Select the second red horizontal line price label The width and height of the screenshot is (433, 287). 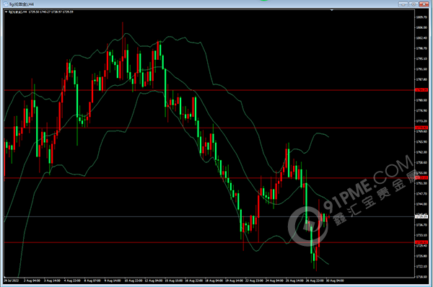click(x=421, y=128)
